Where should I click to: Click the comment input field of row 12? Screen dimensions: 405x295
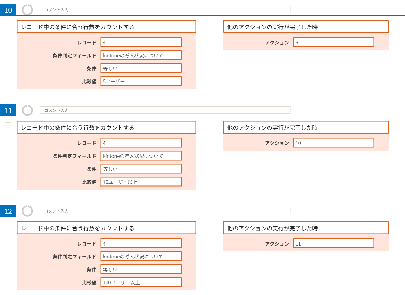click(x=165, y=211)
